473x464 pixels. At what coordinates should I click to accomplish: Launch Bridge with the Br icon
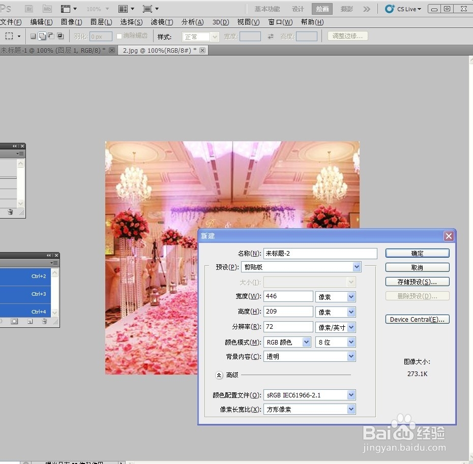pos(29,9)
